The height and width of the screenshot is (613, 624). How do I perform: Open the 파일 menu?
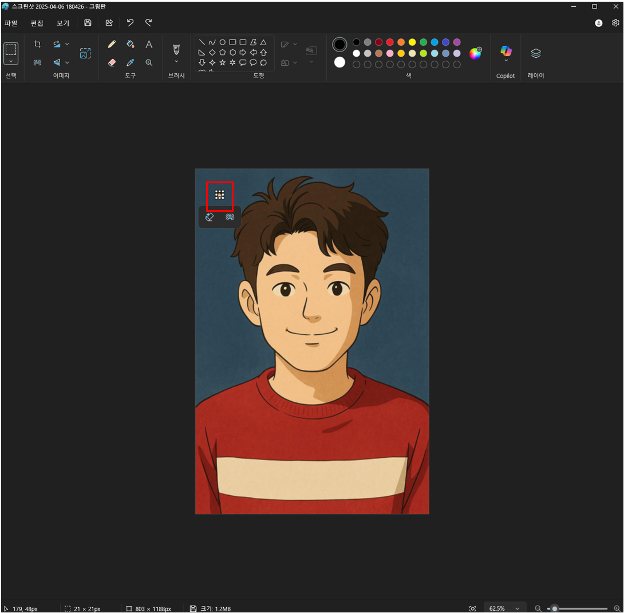(11, 23)
